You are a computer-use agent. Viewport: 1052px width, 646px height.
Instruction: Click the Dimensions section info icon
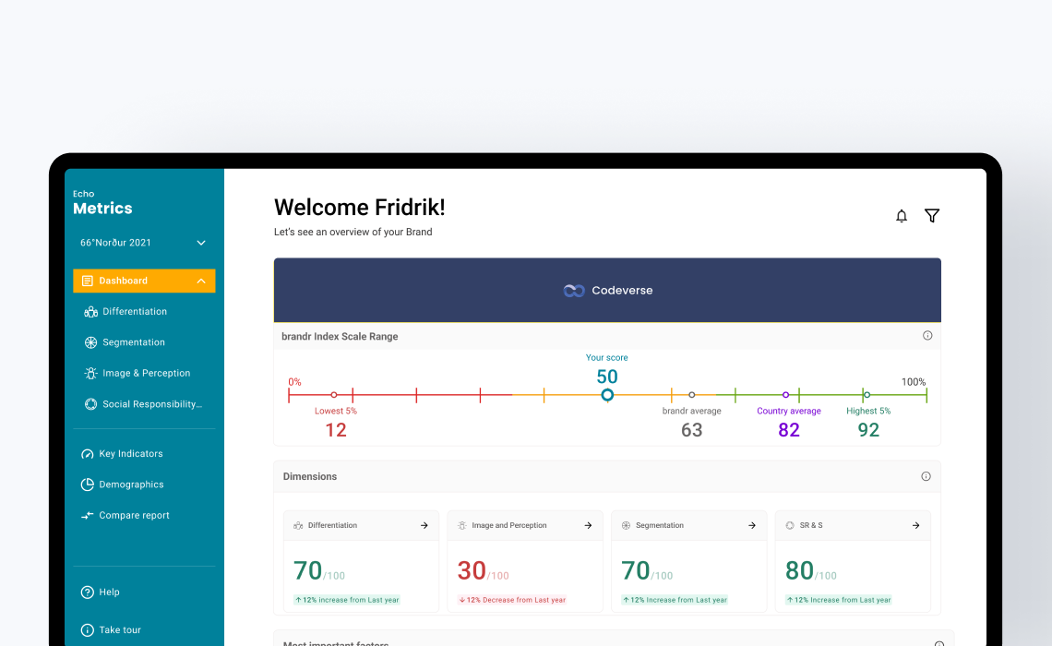coord(926,476)
